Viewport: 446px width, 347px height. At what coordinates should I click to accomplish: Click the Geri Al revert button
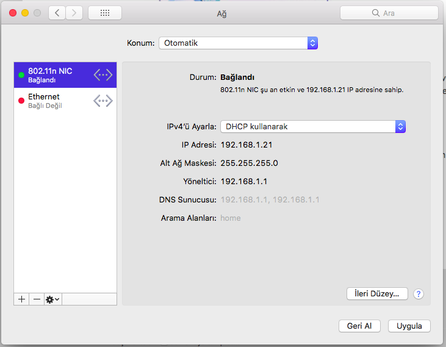[x=359, y=326]
